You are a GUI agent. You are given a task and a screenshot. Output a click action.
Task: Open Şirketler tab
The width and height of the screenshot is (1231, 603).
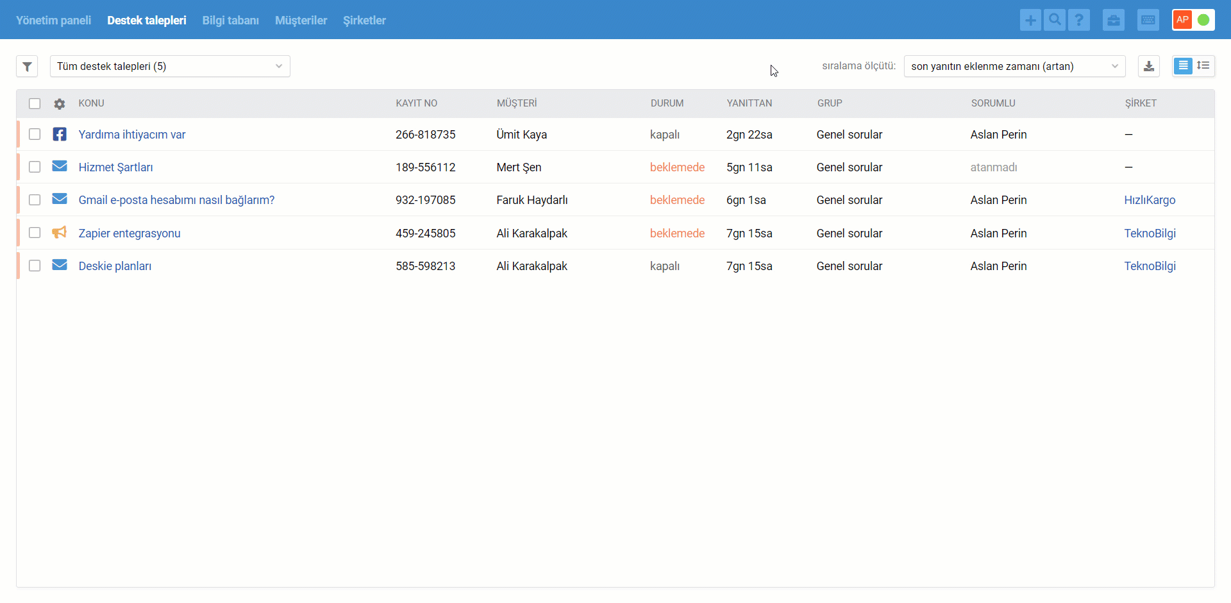click(364, 21)
